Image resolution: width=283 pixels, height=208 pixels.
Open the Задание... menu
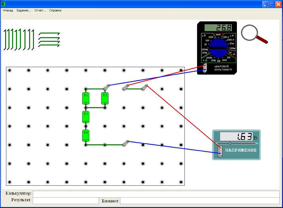[x=24, y=11]
